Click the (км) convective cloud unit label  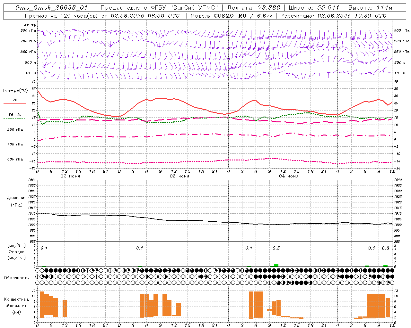pyautogui.click(x=17, y=312)
